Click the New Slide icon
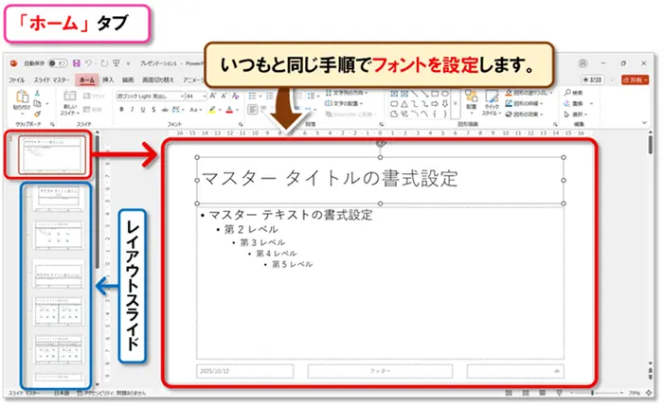 pyautogui.click(x=70, y=96)
